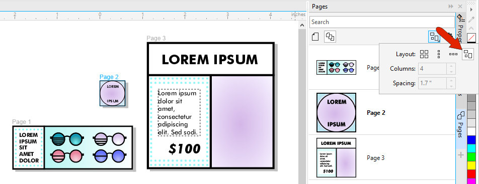Viewport: 479px width, 184px height.
Task: Select the Page 3 label on canvas
Action: point(156,38)
